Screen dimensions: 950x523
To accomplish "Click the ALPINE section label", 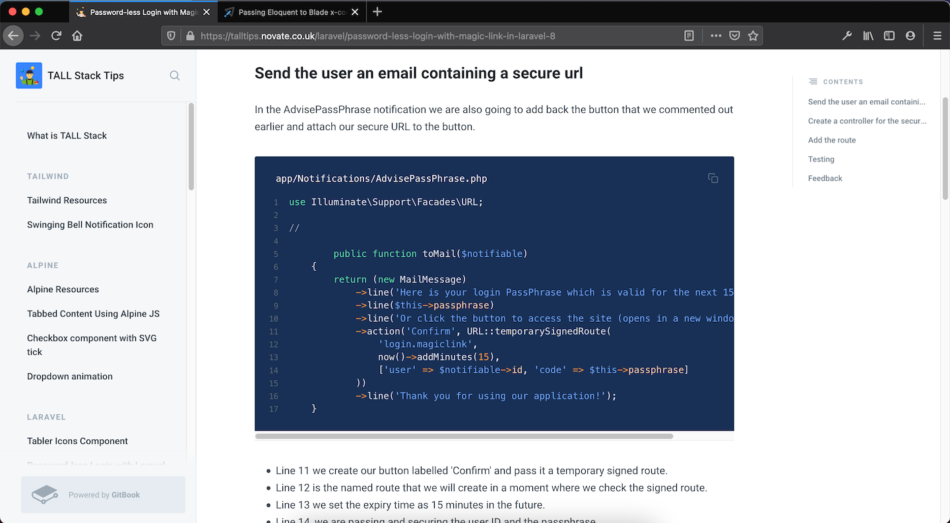I will [x=43, y=266].
